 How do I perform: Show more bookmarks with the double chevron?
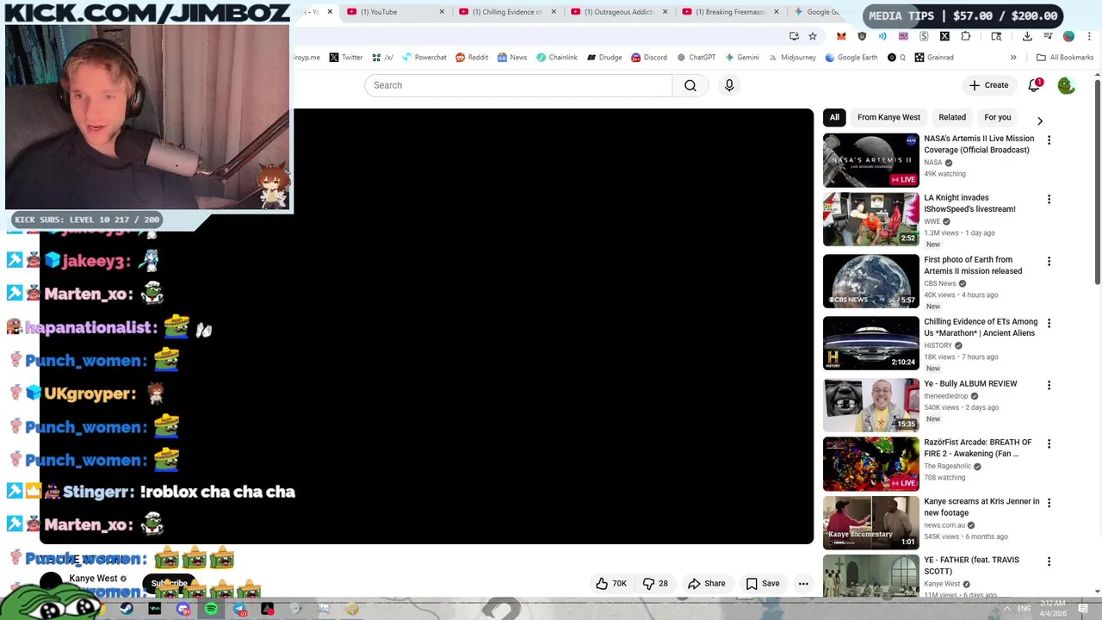click(x=1013, y=58)
